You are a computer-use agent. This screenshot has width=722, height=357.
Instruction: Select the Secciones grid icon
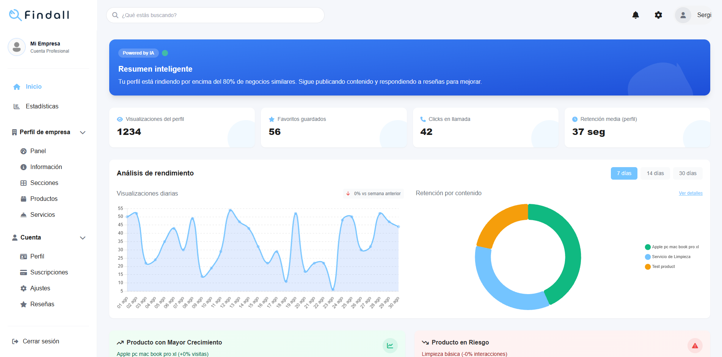(x=24, y=183)
